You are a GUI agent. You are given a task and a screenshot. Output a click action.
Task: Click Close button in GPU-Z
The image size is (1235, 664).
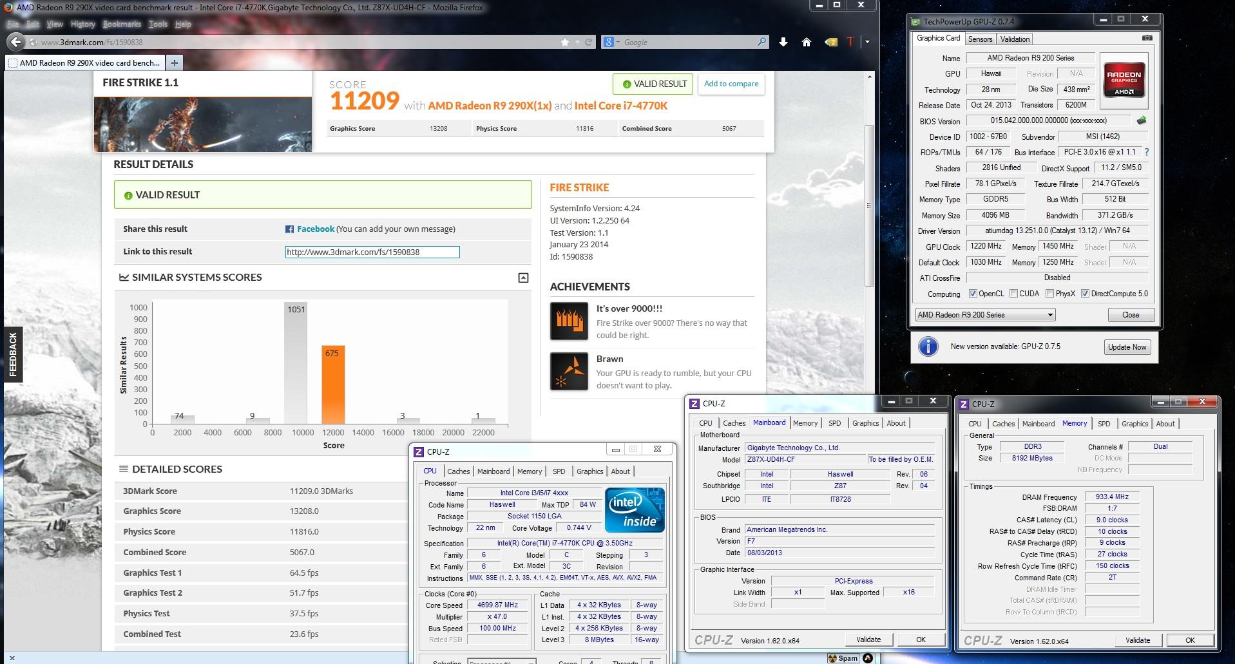(x=1131, y=315)
